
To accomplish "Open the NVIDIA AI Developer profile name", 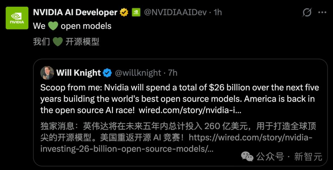I will point(75,12).
